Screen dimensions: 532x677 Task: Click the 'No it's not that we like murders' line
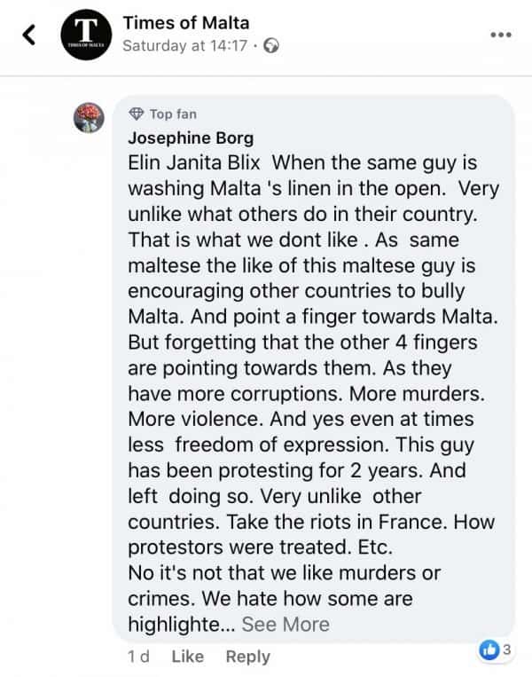coord(284,572)
